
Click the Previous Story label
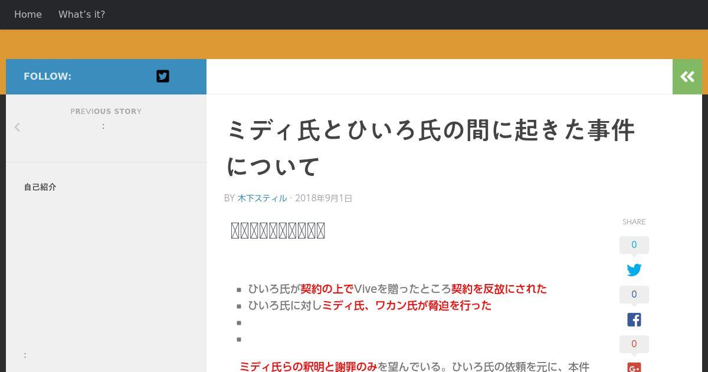click(106, 111)
